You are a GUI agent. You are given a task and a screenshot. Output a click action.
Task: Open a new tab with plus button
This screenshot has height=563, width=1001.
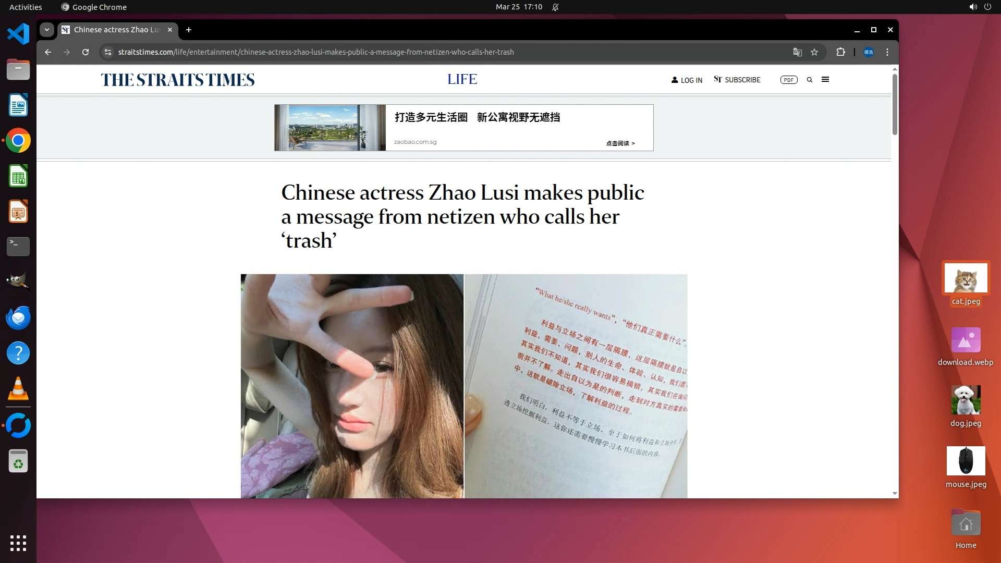[189, 30]
